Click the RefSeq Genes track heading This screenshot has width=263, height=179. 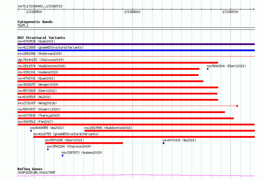(x=30, y=169)
